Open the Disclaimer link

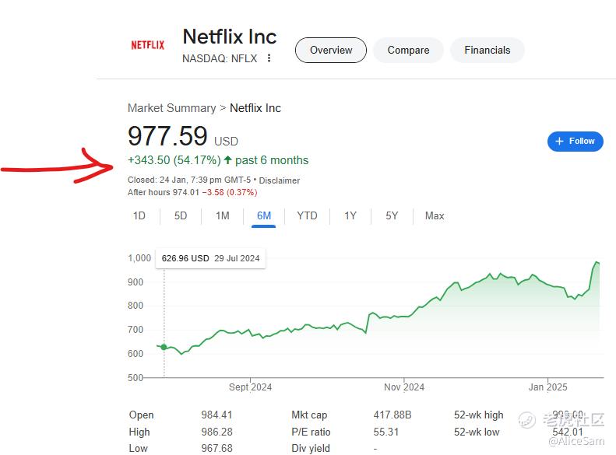[280, 180]
